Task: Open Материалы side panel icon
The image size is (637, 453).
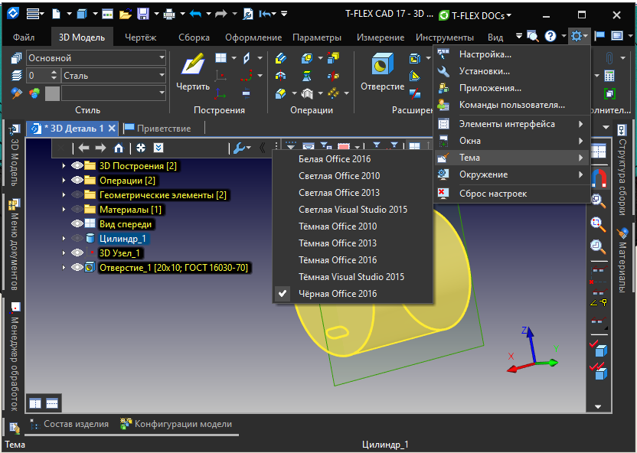Action: point(622,233)
